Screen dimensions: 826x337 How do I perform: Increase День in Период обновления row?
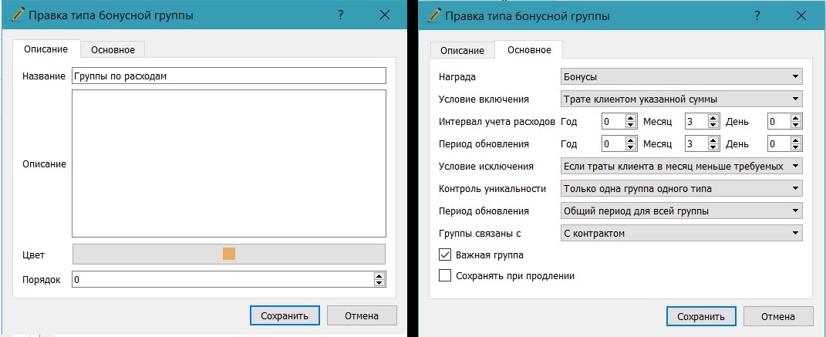click(x=796, y=140)
